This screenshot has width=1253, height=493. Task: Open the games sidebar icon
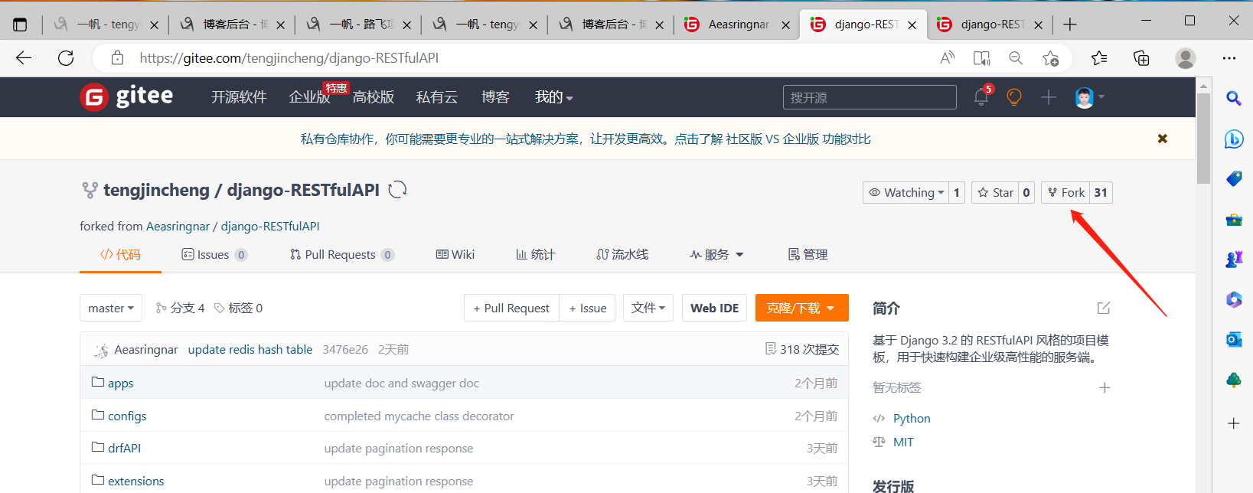coord(1233,260)
